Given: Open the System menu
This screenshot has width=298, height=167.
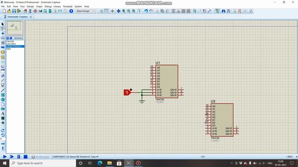Looking at the screenshot, I should tap(78, 6).
